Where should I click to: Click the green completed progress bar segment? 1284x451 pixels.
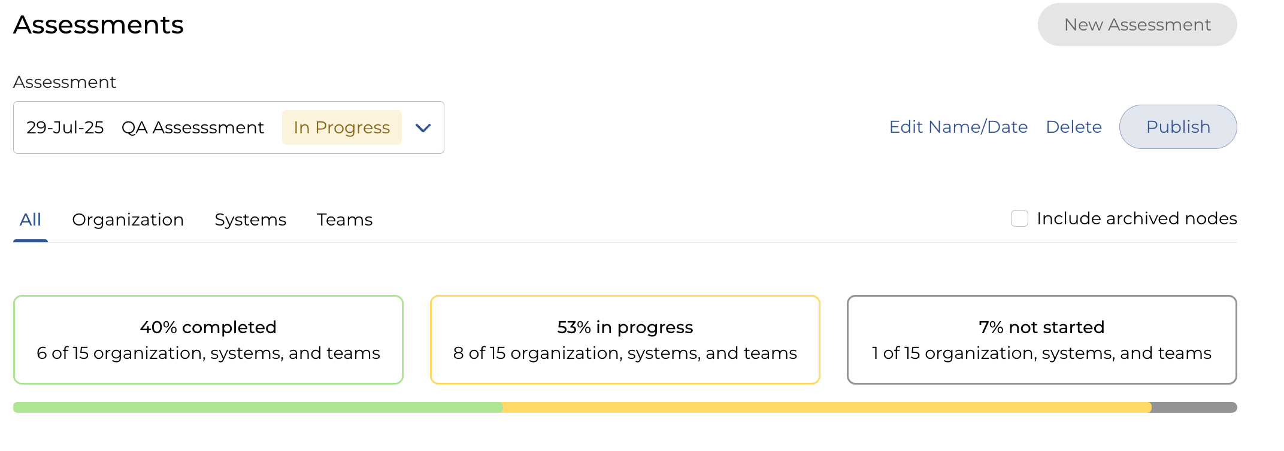pos(258,407)
